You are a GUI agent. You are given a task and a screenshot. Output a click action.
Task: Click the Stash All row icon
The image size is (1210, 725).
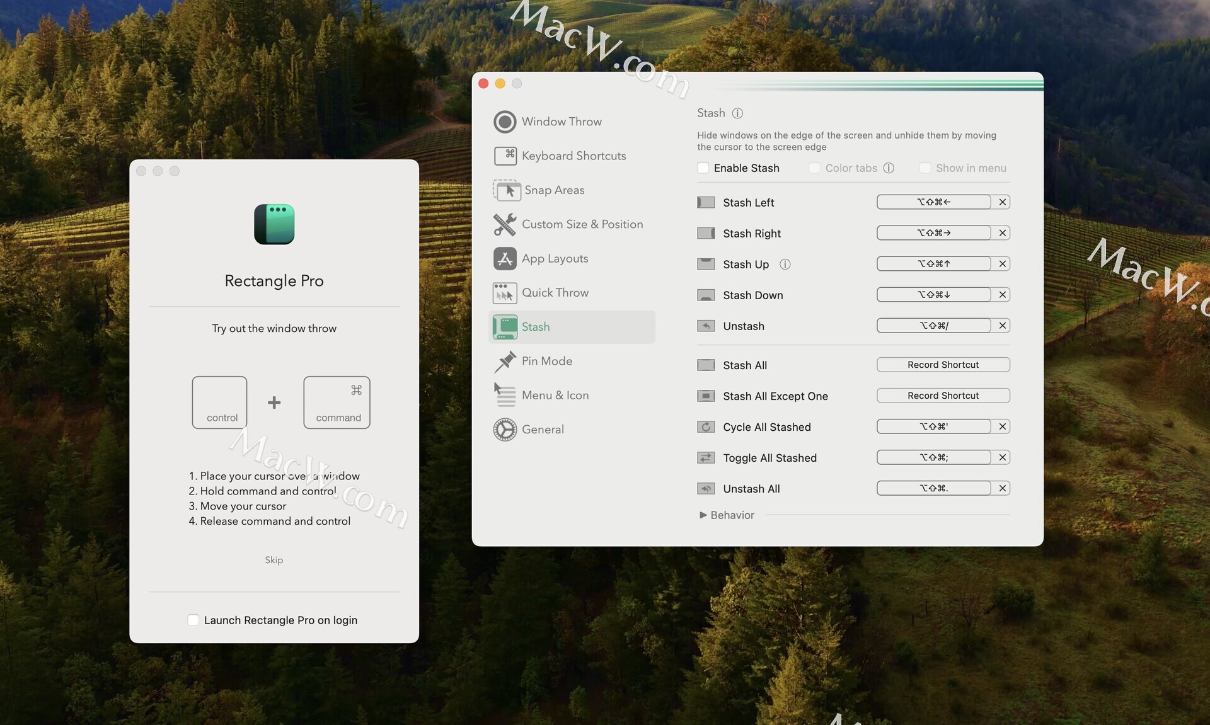point(706,365)
